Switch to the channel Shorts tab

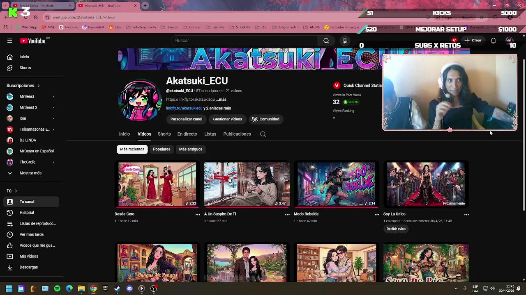164,134
